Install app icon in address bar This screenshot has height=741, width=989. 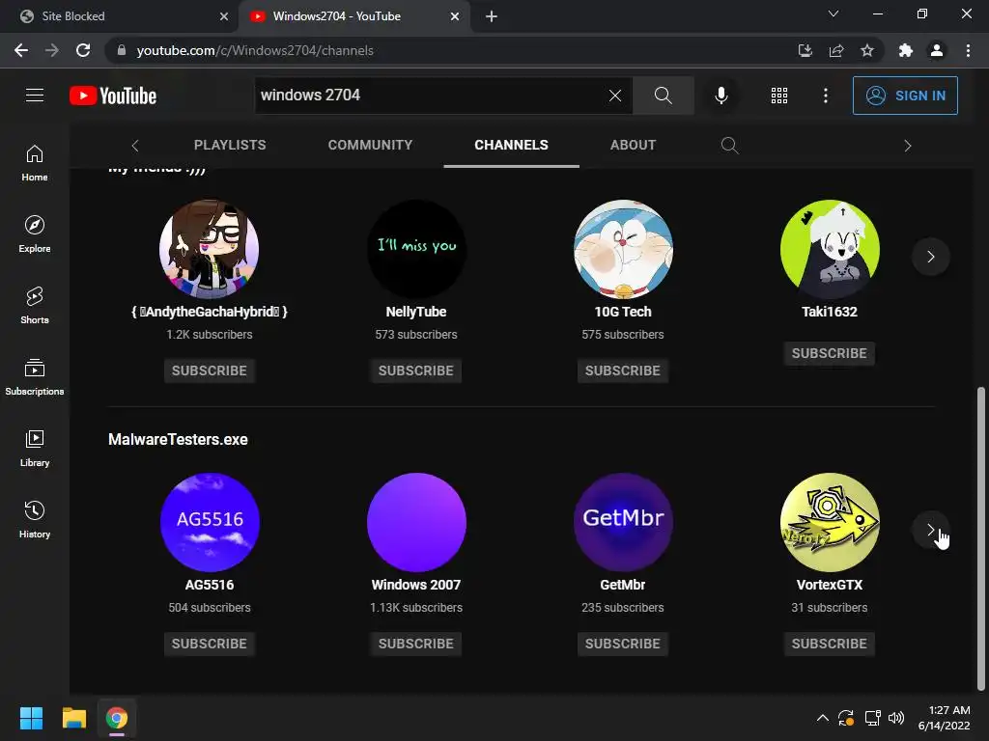pos(805,50)
